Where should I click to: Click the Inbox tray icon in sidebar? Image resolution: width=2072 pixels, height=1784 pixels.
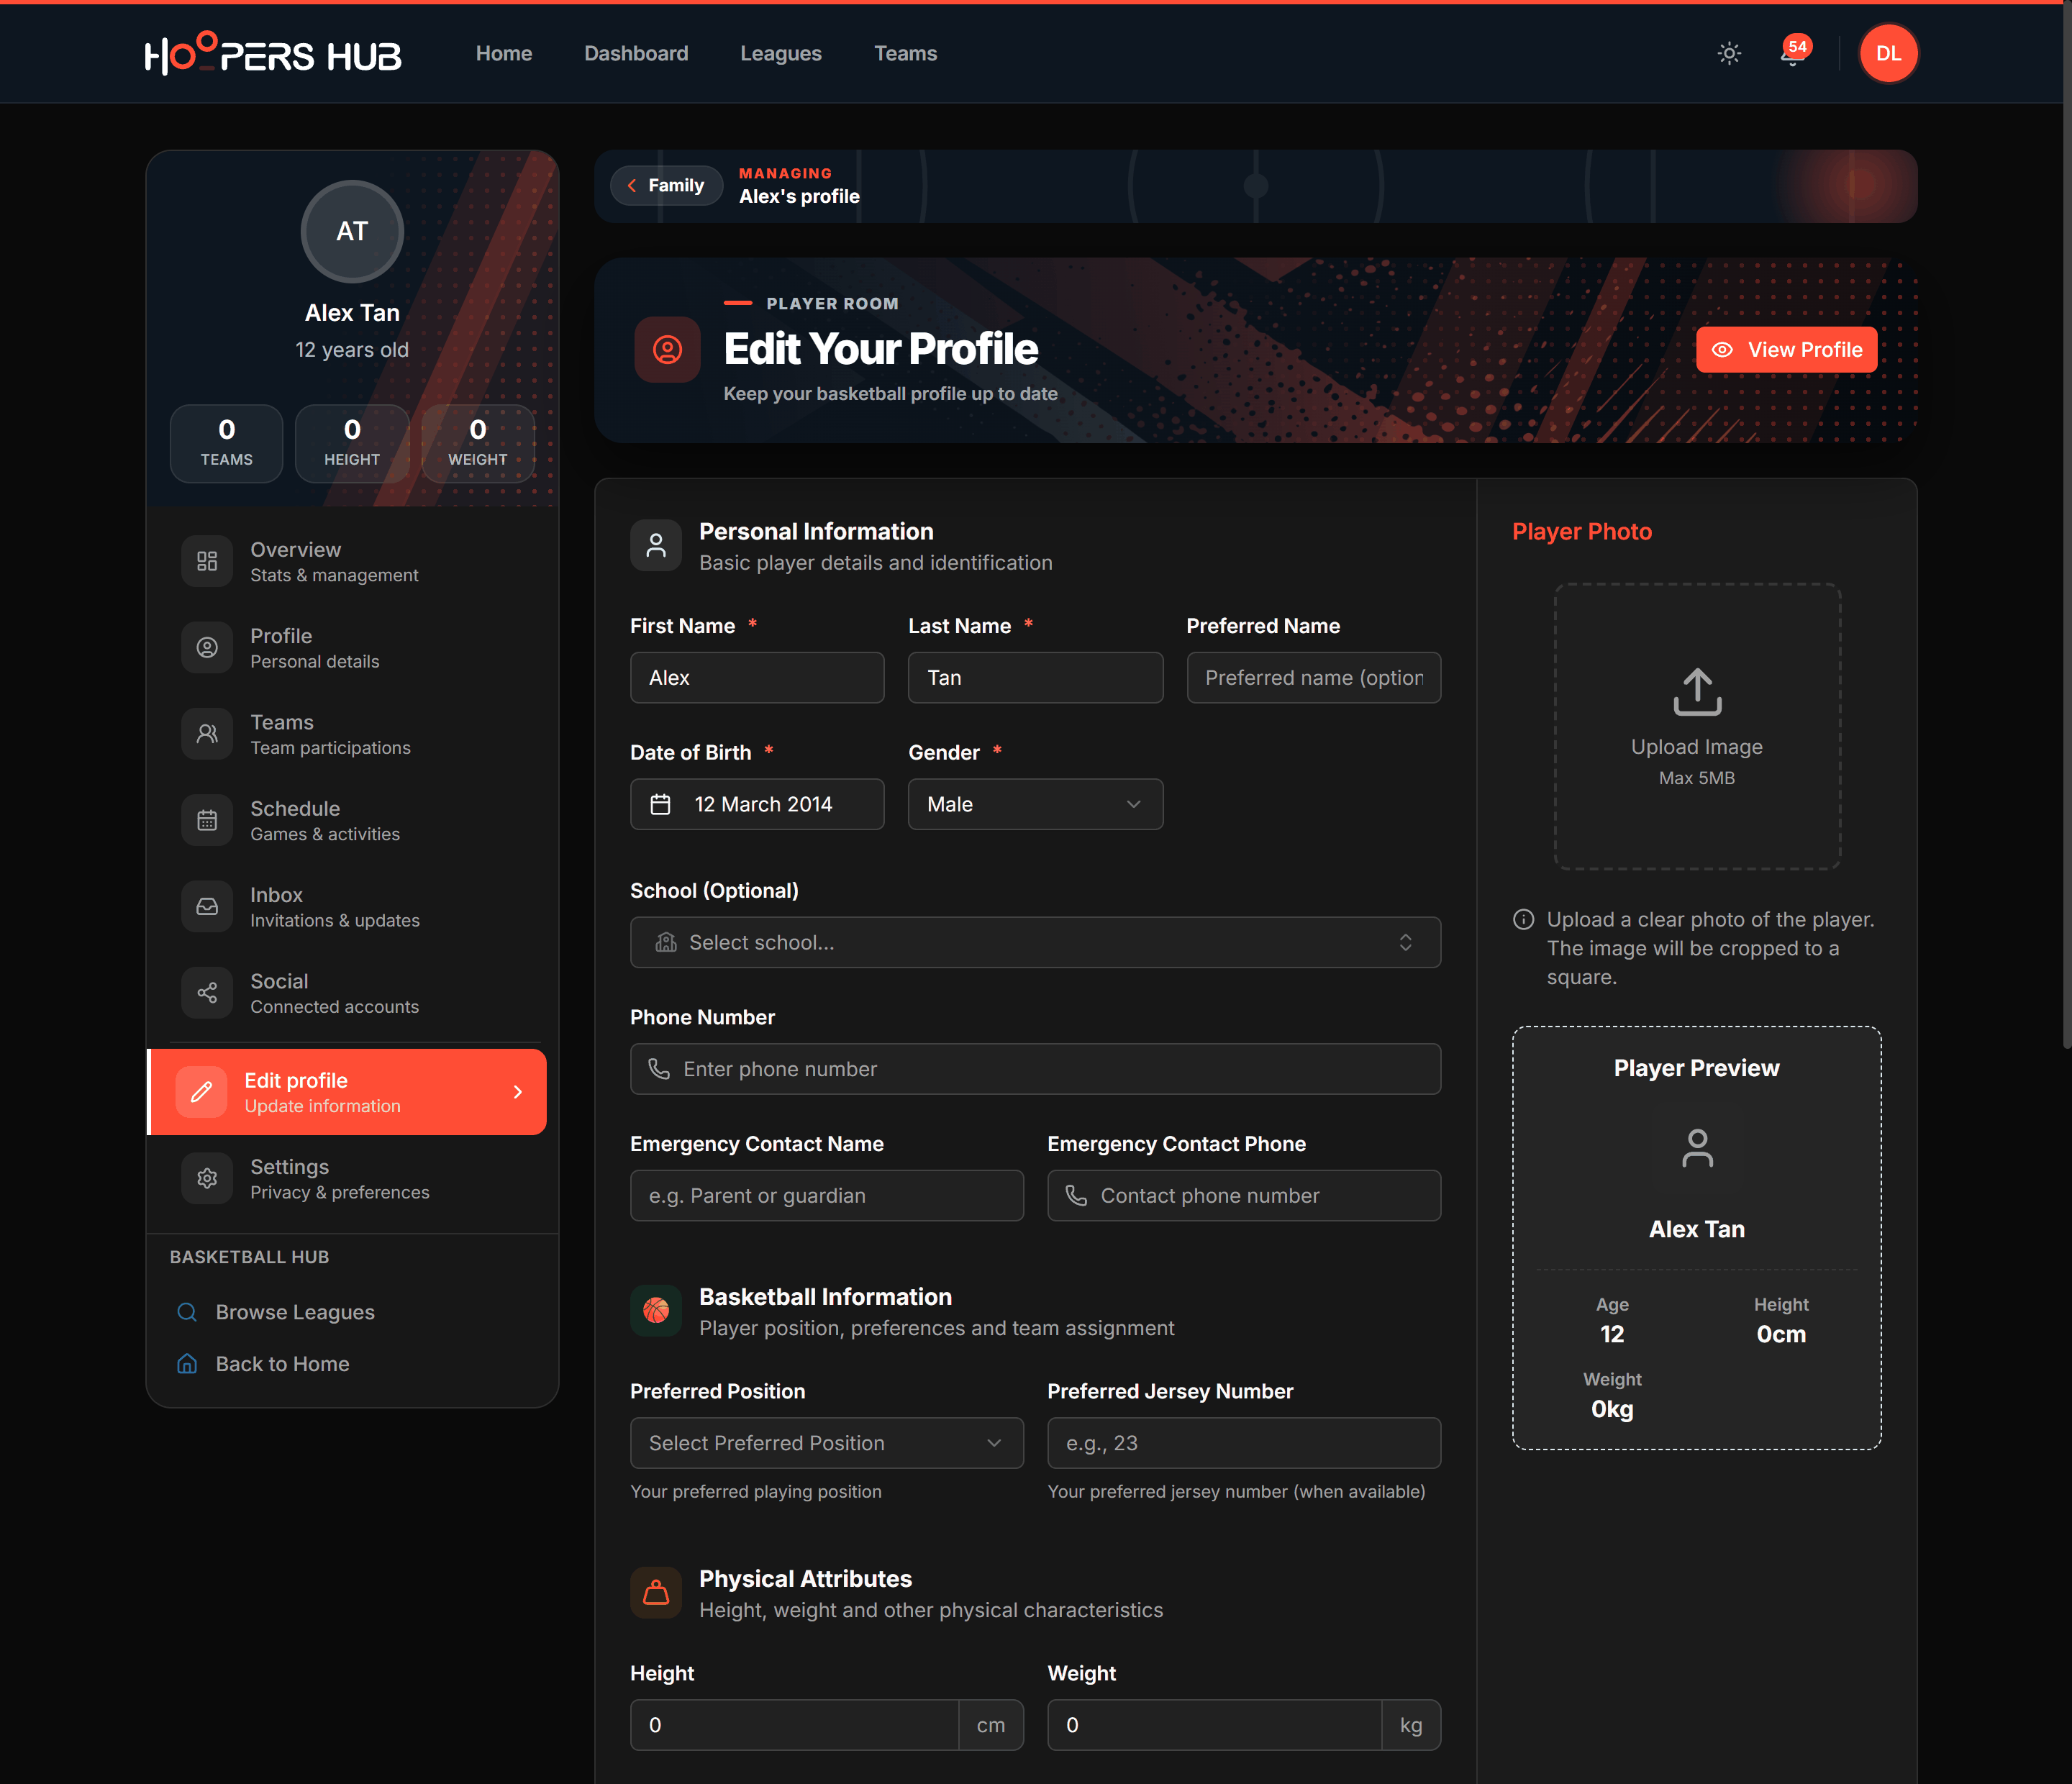pyautogui.click(x=207, y=907)
